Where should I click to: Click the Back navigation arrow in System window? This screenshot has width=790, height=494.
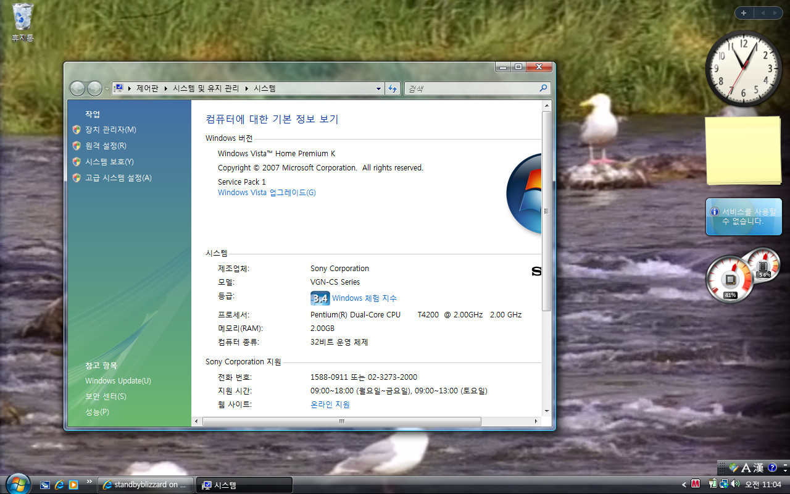pos(77,88)
